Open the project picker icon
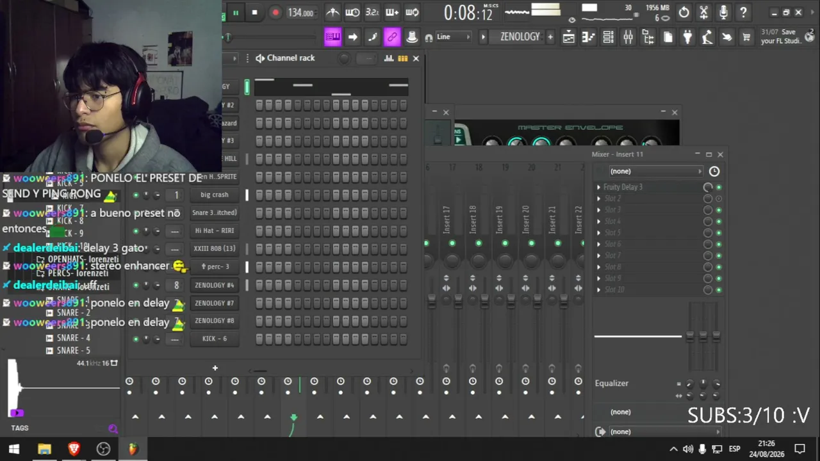This screenshot has height=461, width=820. tap(668, 37)
